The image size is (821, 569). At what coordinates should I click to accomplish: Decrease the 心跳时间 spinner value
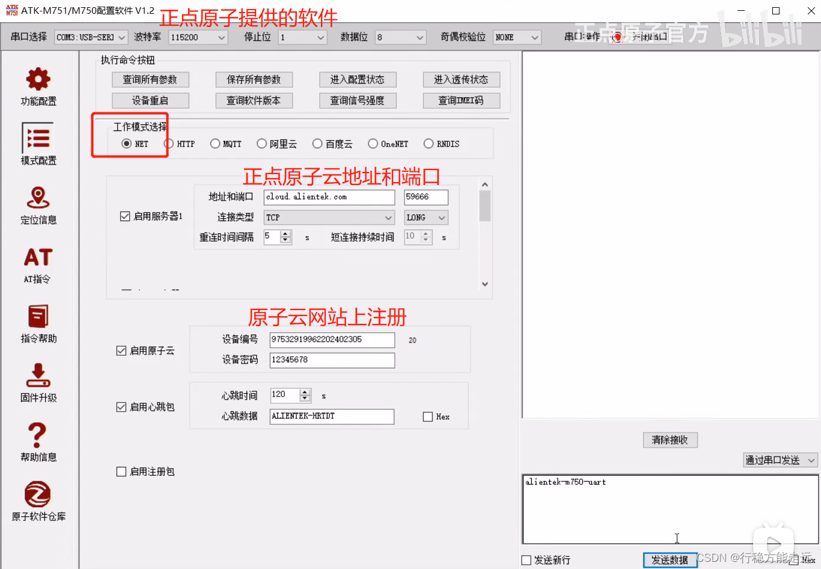click(305, 398)
